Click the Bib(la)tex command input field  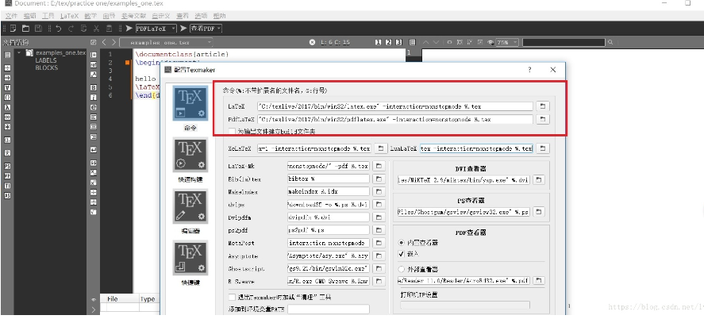[329, 179]
